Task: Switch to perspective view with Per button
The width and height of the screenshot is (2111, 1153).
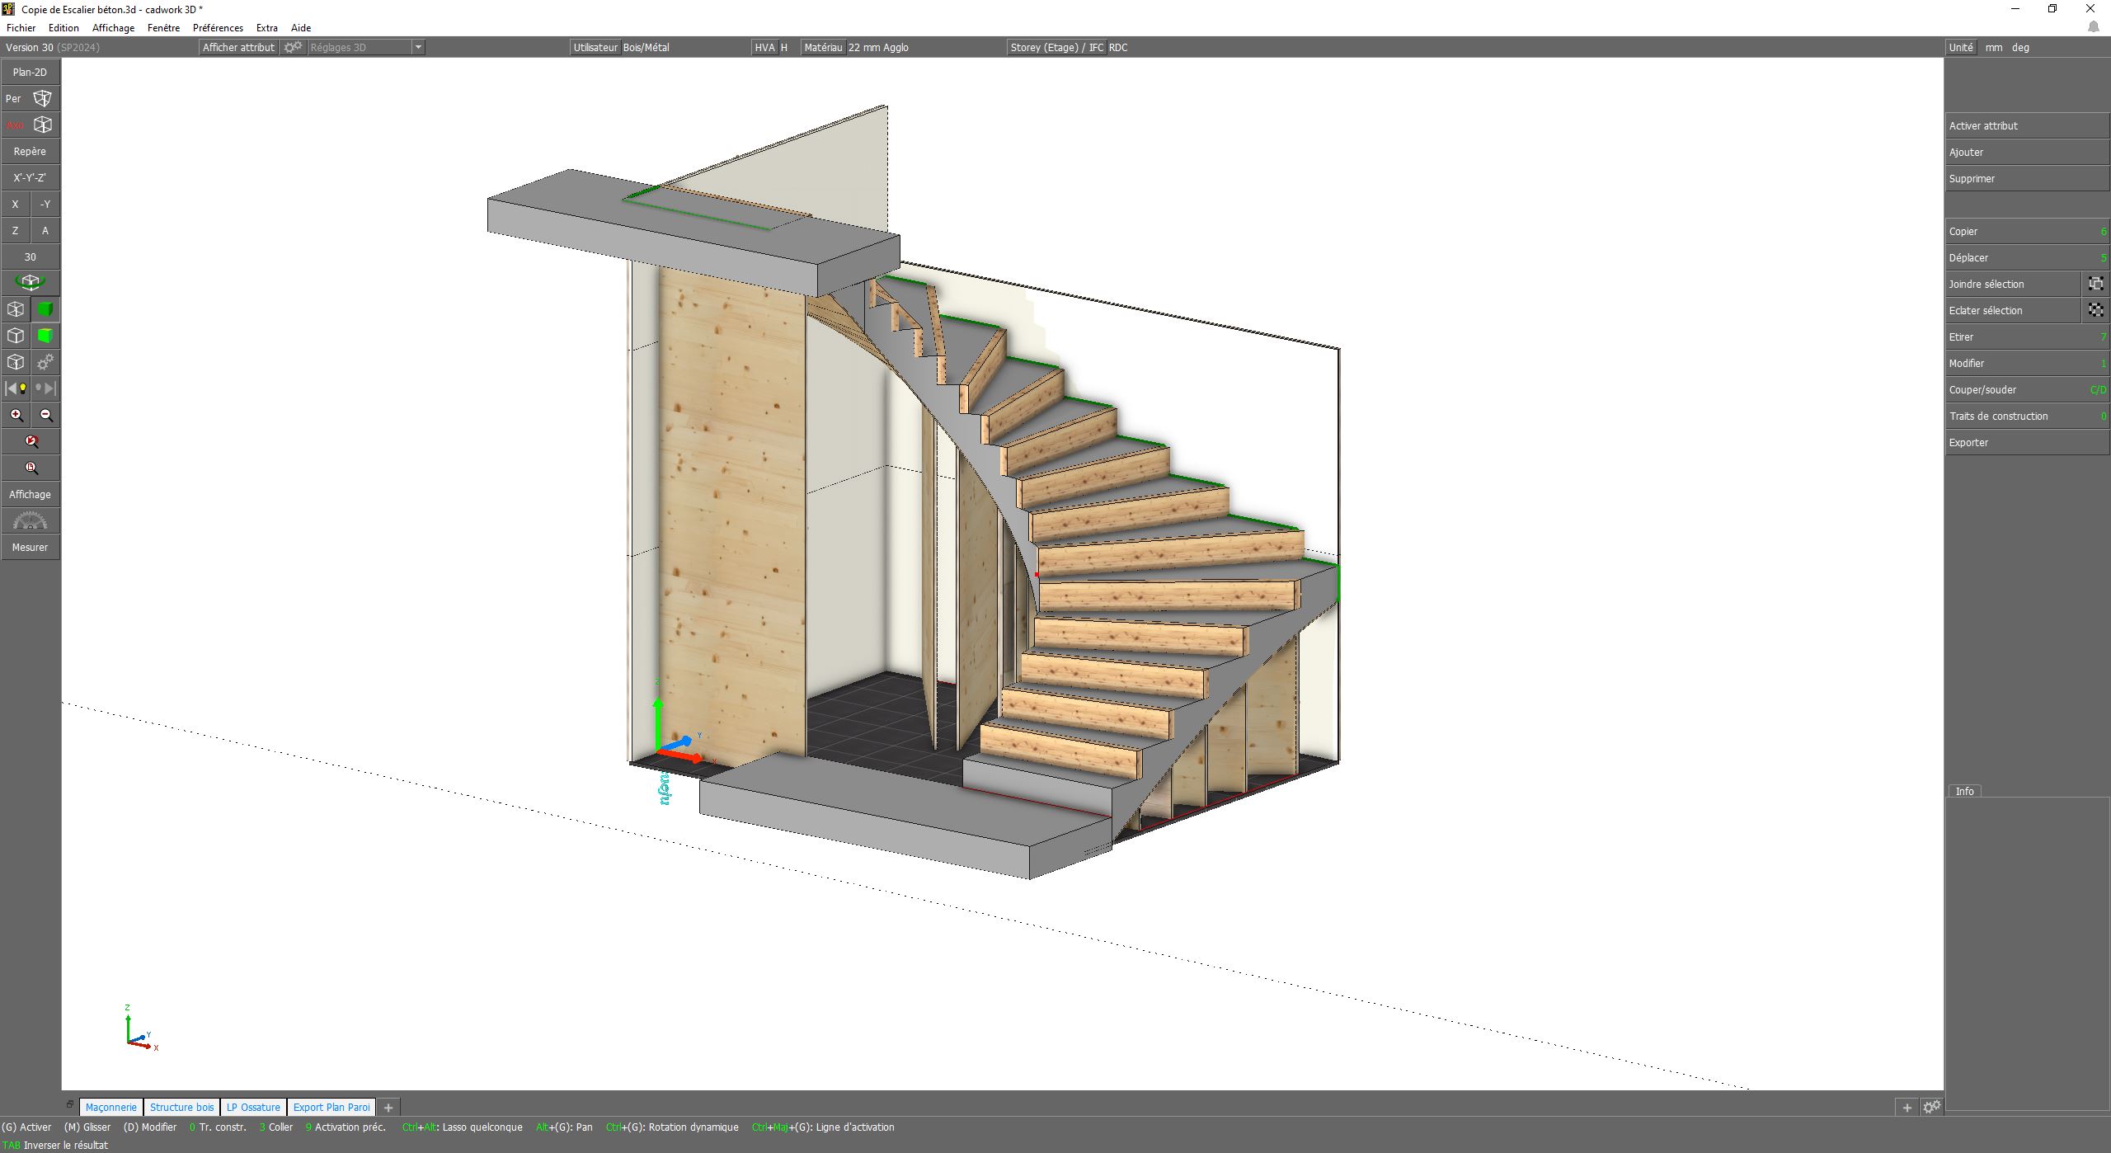Action: [x=30, y=99]
